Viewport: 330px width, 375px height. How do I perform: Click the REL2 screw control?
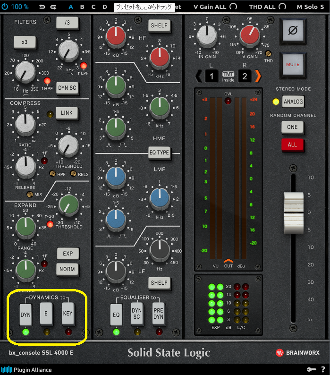pyautogui.click(x=74, y=173)
